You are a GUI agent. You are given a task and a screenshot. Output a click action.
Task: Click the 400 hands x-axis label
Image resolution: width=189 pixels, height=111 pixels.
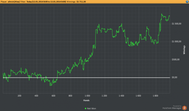pos(36,96)
